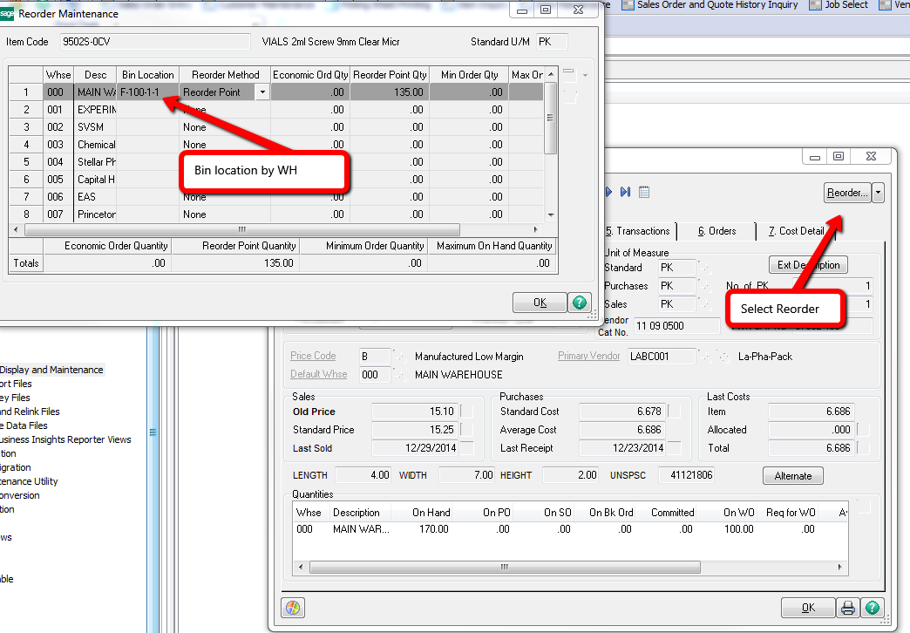The height and width of the screenshot is (633, 910).
Task: Open Reorder Method dropdown for row 1
Action: [261, 92]
